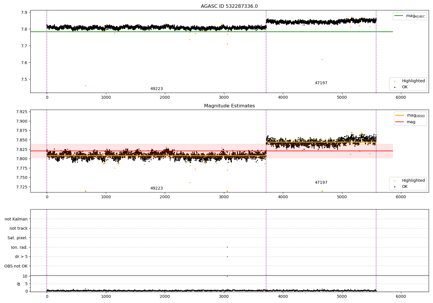433x303 pixels.
Task: Click the 'Magnitude Estimates' title of middle plot
Action: click(x=229, y=106)
